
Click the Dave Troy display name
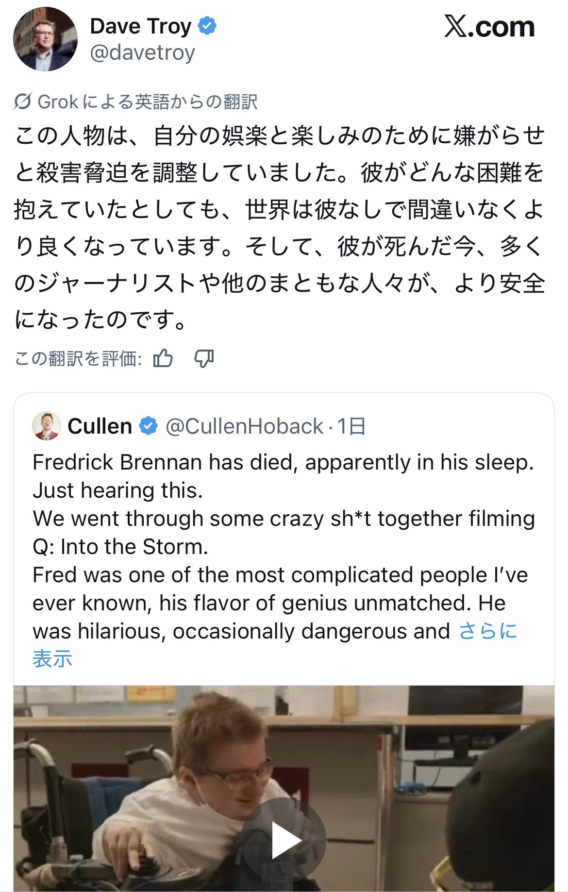pos(141,26)
